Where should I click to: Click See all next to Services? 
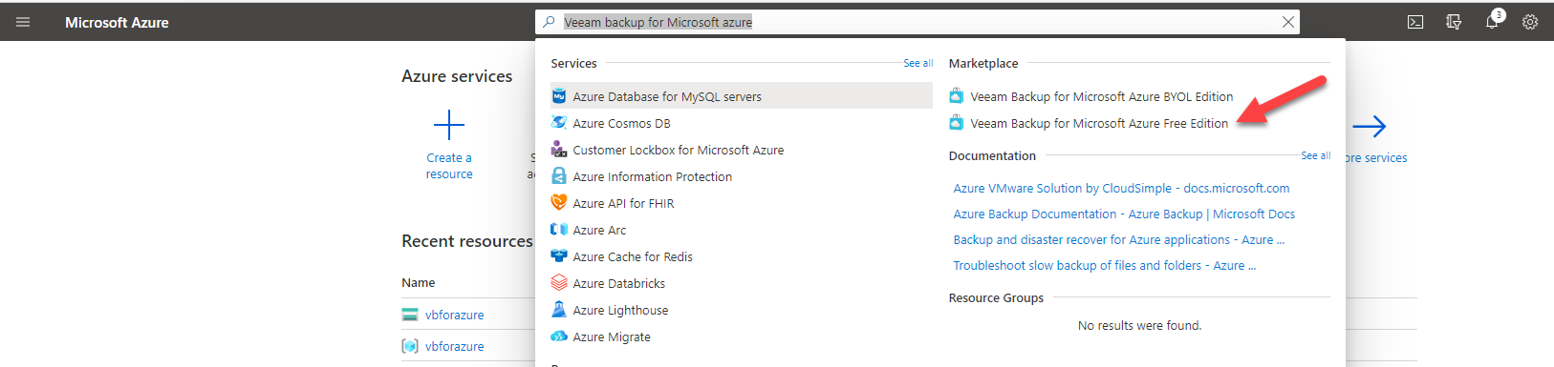pos(918,63)
